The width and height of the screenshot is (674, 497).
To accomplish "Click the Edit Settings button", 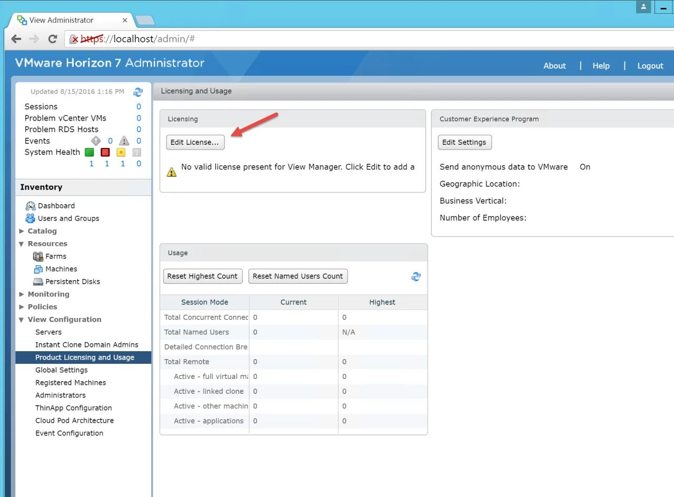I will point(465,142).
